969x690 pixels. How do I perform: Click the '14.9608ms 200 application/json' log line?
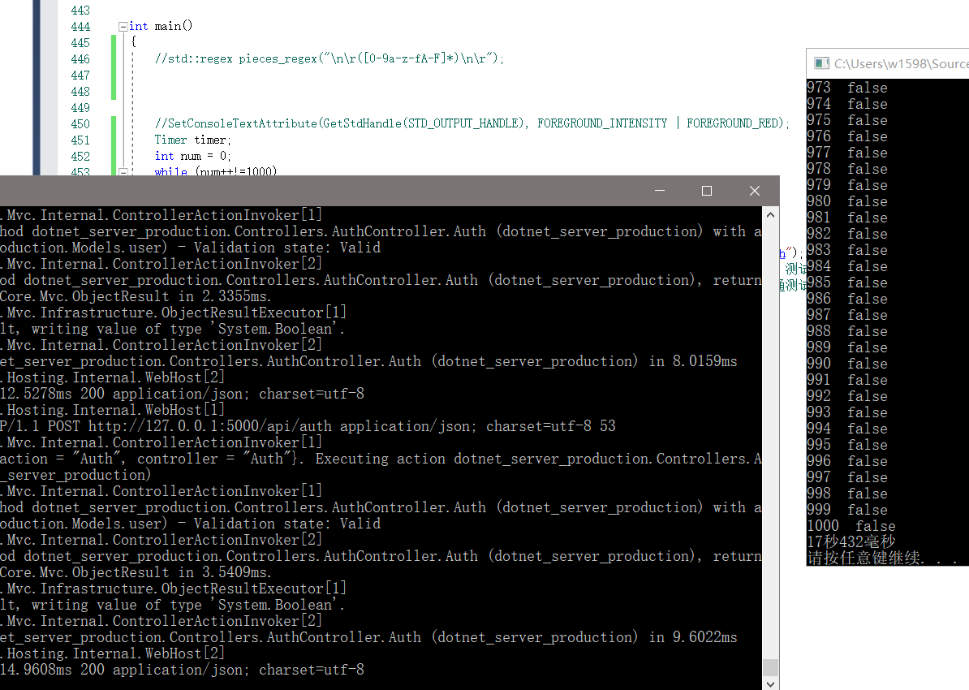pyautogui.click(x=183, y=670)
